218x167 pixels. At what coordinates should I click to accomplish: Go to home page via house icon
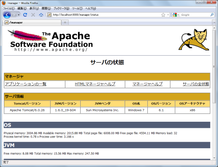41,15
